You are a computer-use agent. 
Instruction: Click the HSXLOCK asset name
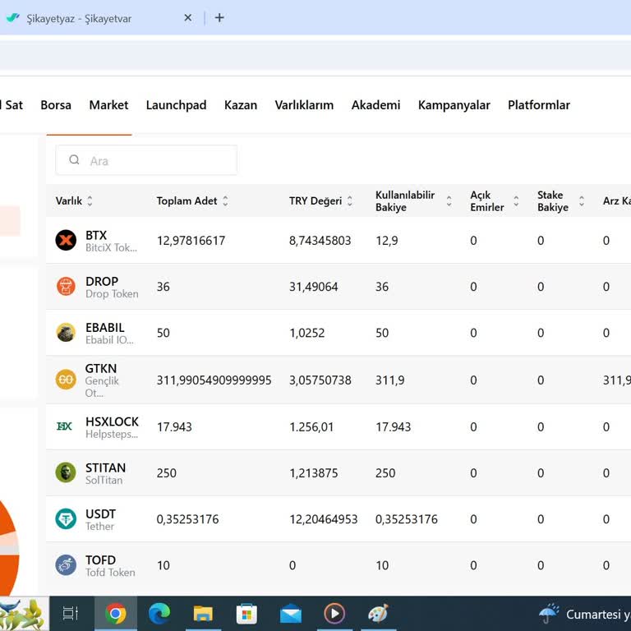tap(112, 421)
